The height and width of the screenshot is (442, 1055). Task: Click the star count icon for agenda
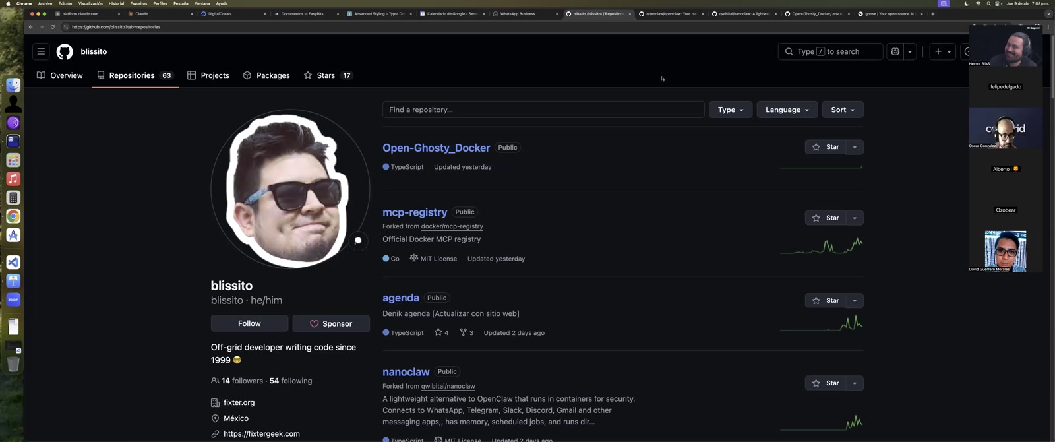(438, 332)
